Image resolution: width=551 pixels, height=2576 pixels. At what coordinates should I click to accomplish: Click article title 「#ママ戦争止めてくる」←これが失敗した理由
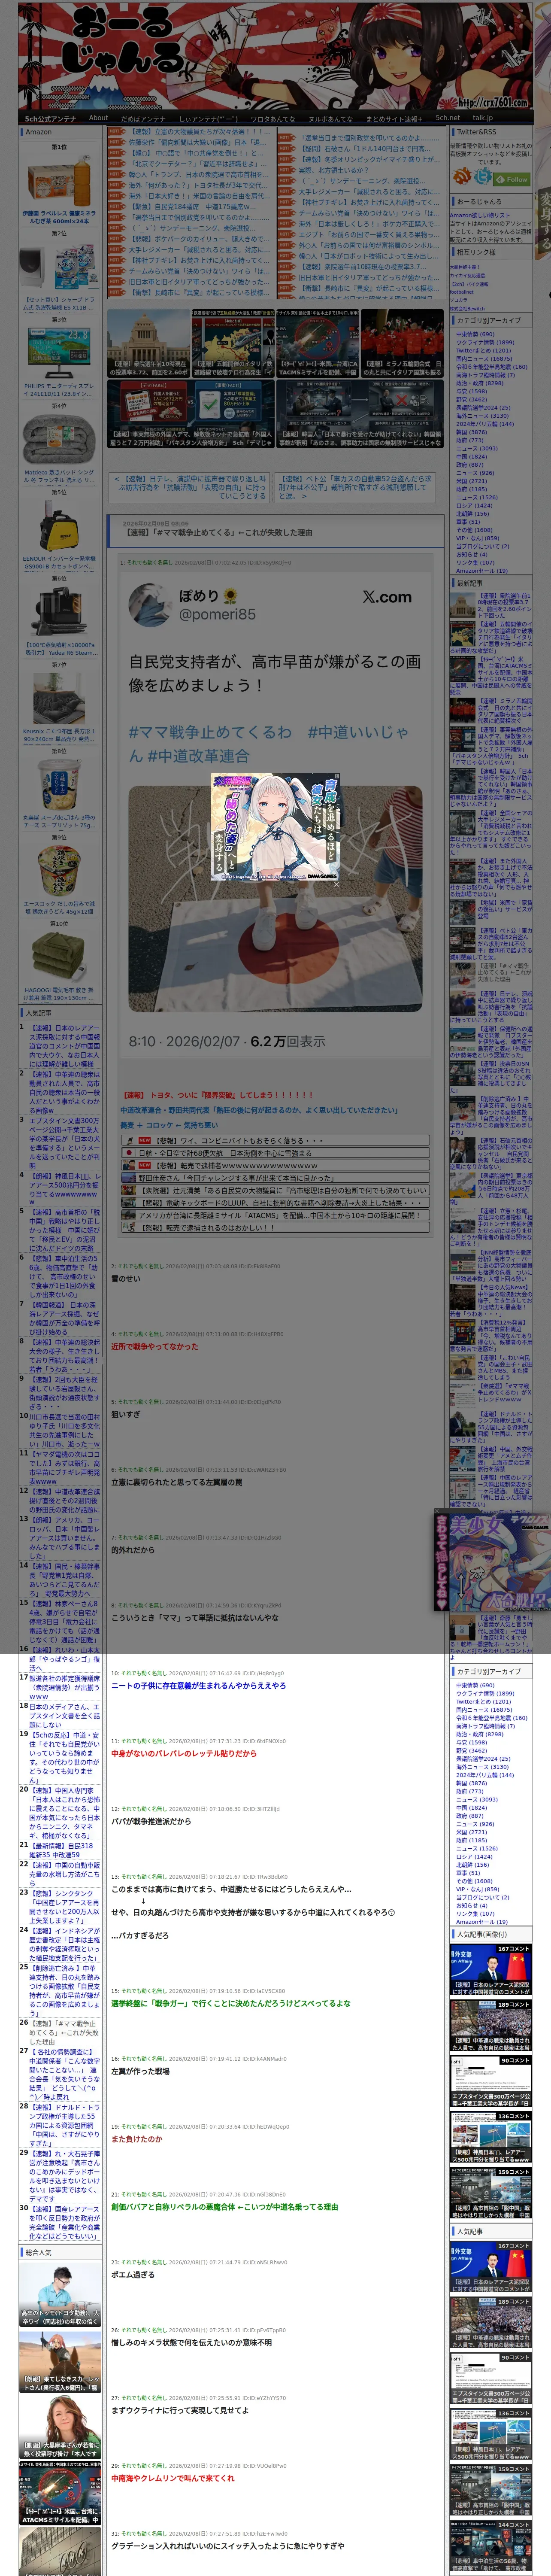click(x=218, y=532)
